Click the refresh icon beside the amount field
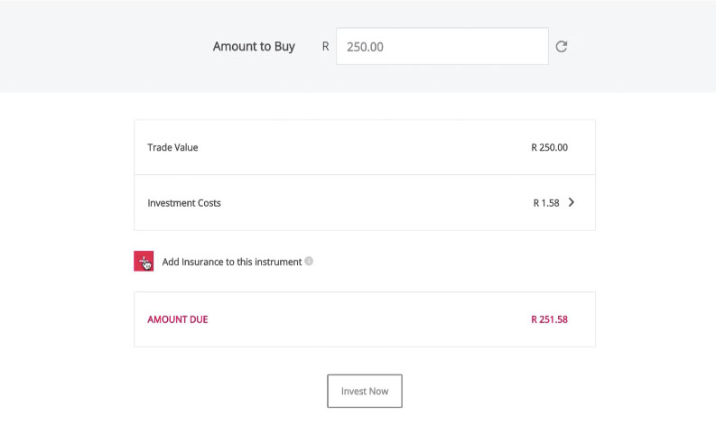The height and width of the screenshot is (425, 716). tap(561, 46)
